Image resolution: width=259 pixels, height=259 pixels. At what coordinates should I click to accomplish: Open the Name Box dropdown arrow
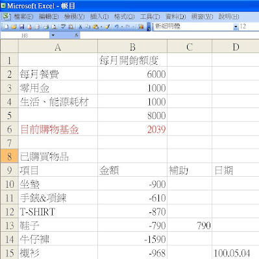[53, 35]
